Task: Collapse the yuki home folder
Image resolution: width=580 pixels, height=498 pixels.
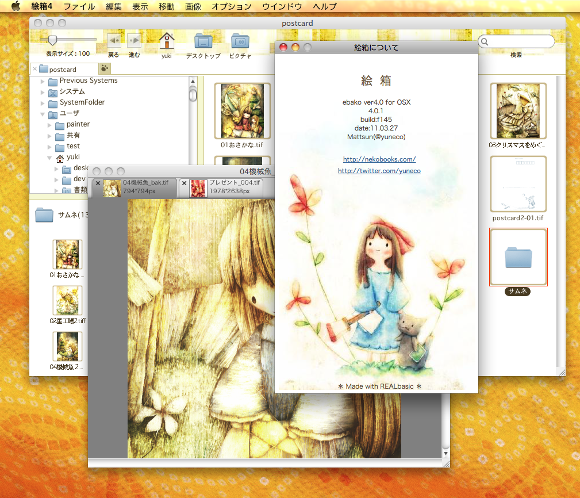Action: click(49, 158)
